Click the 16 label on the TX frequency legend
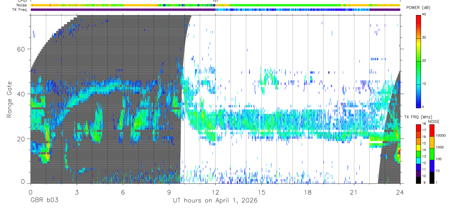This screenshot has width=450, height=208. (x=424, y=136)
